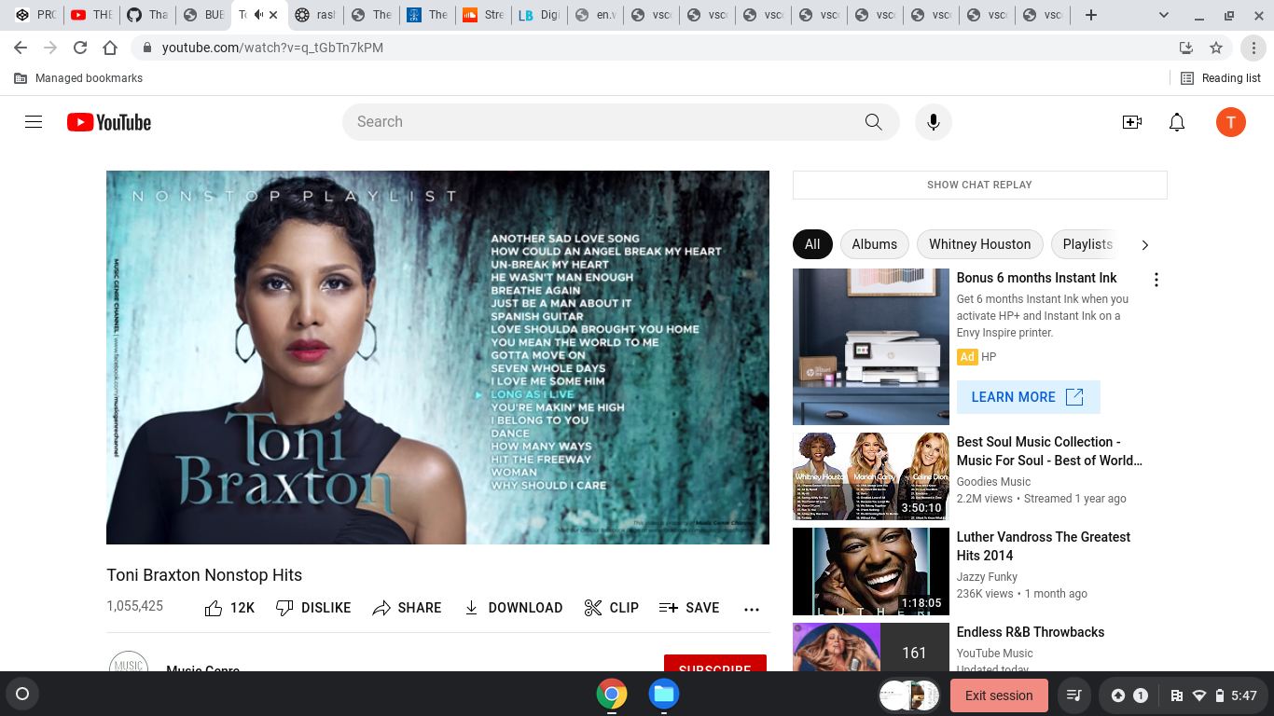This screenshot has width=1274, height=716.
Task: Download the video with Download button
Action: click(x=513, y=608)
